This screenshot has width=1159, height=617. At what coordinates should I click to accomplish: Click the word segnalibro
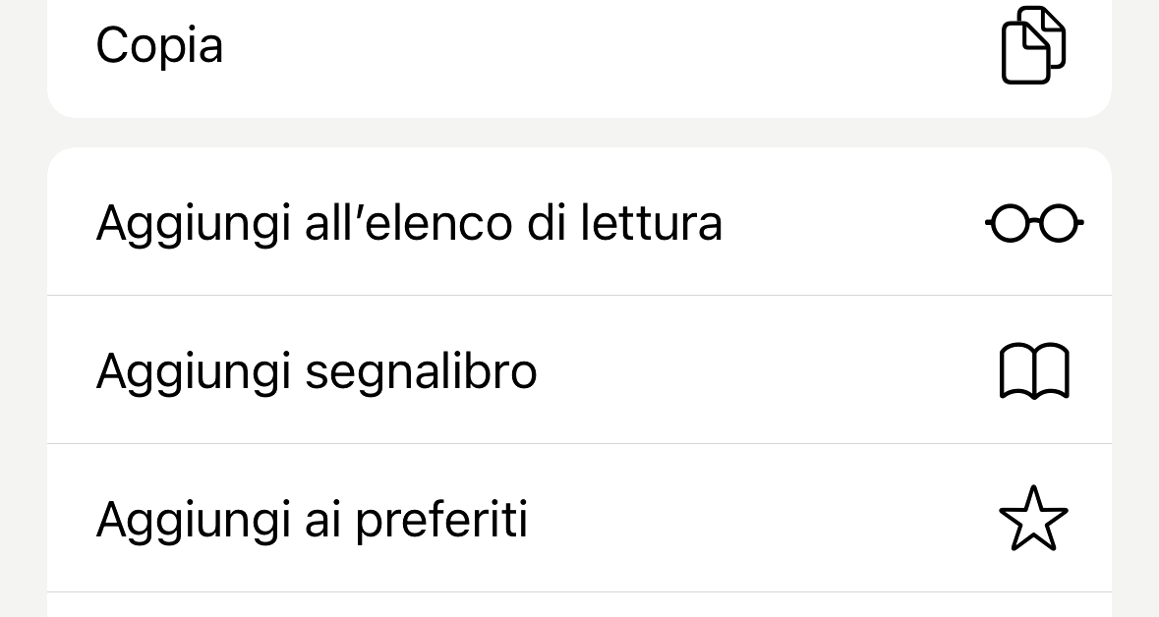pyautogui.click(x=422, y=371)
